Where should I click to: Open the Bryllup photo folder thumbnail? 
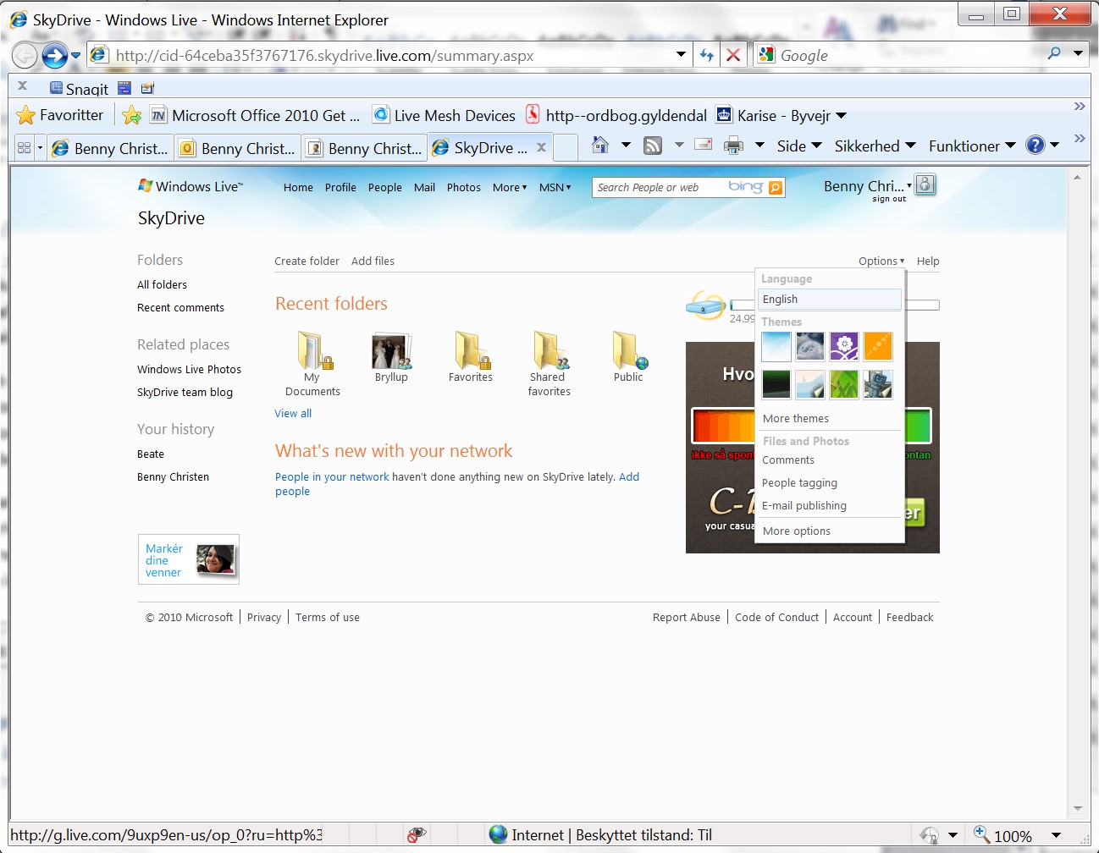coord(391,350)
